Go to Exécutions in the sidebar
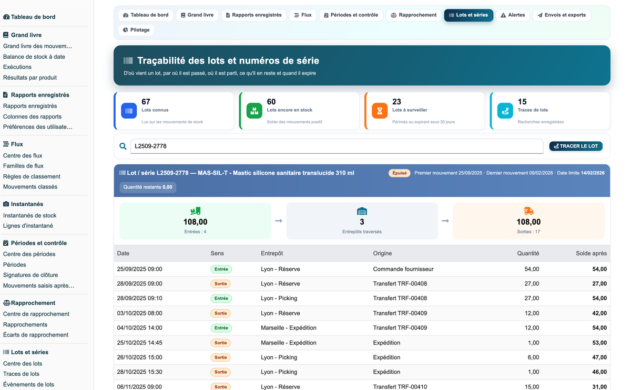 (x=17, y=67)
